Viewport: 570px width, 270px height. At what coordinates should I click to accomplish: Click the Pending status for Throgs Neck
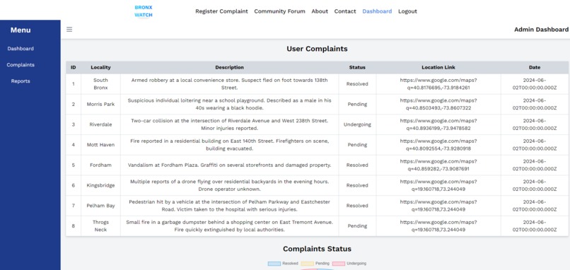point(357,226)
